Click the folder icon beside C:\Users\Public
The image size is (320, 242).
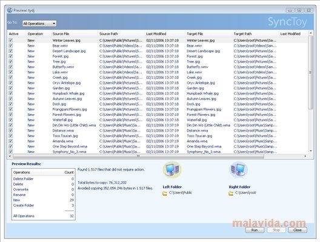164,193
